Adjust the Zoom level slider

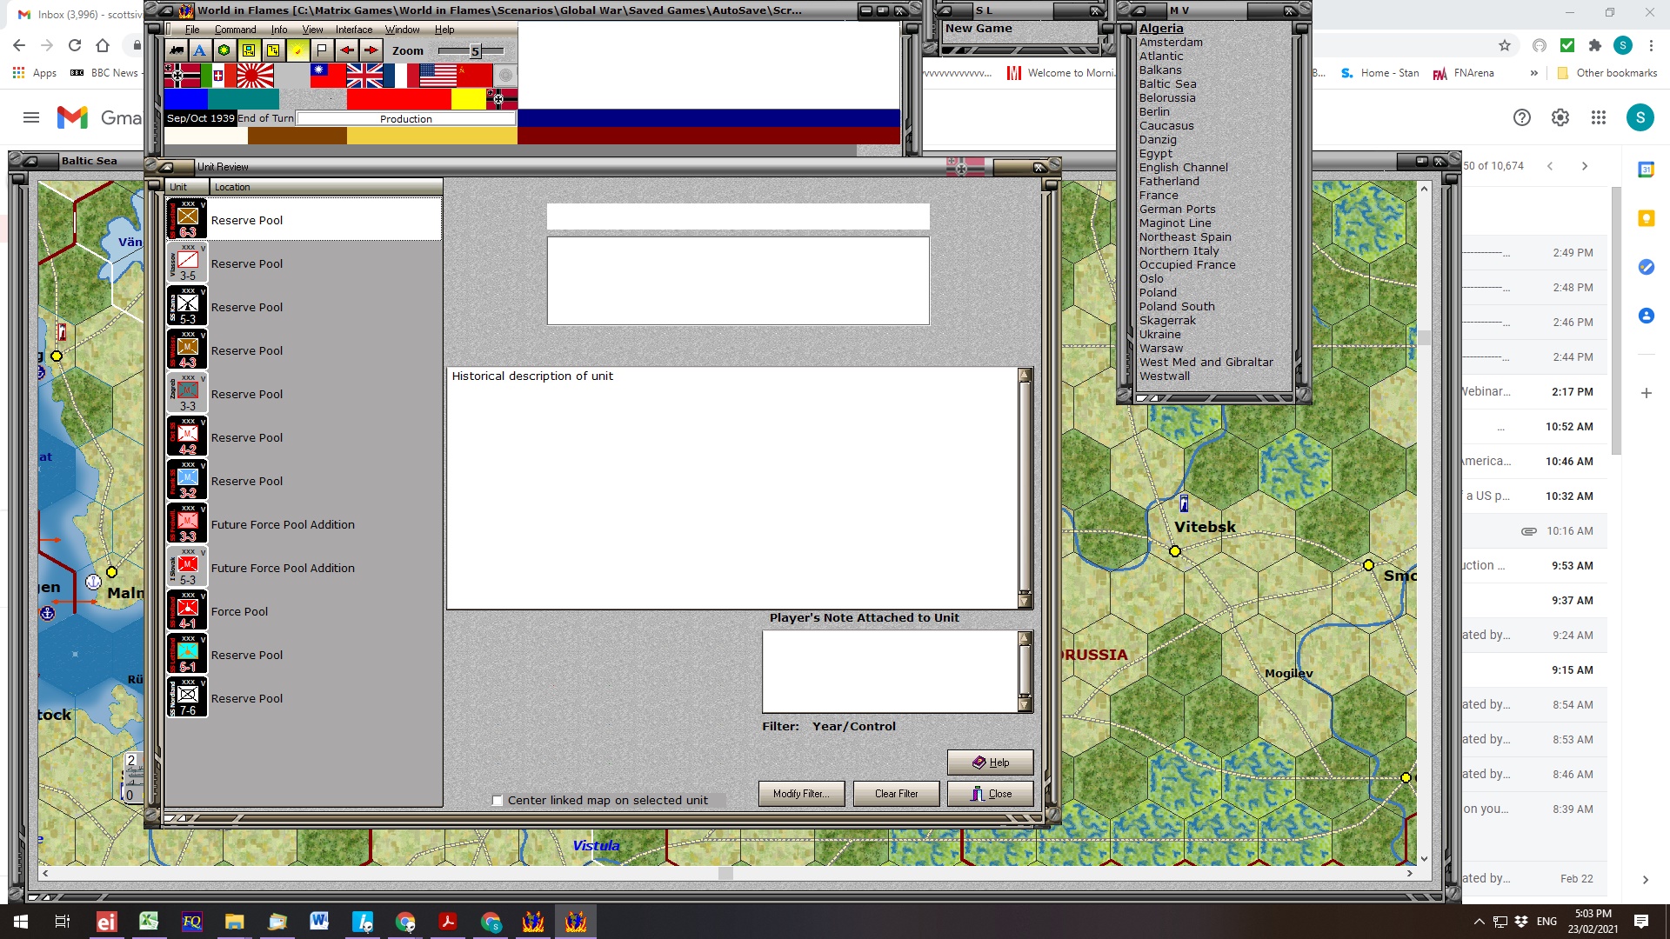(x=475, y=50)
